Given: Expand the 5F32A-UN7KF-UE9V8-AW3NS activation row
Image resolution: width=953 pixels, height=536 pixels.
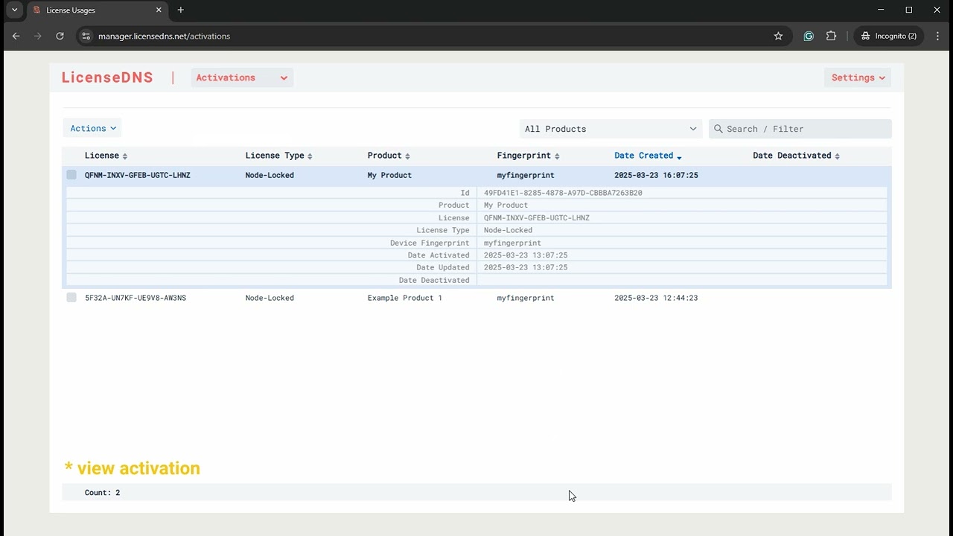Looking at the screenshot, I should [x=476, y=298].
